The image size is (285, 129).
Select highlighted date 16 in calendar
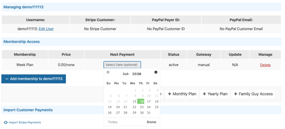(x=141, y=101)
